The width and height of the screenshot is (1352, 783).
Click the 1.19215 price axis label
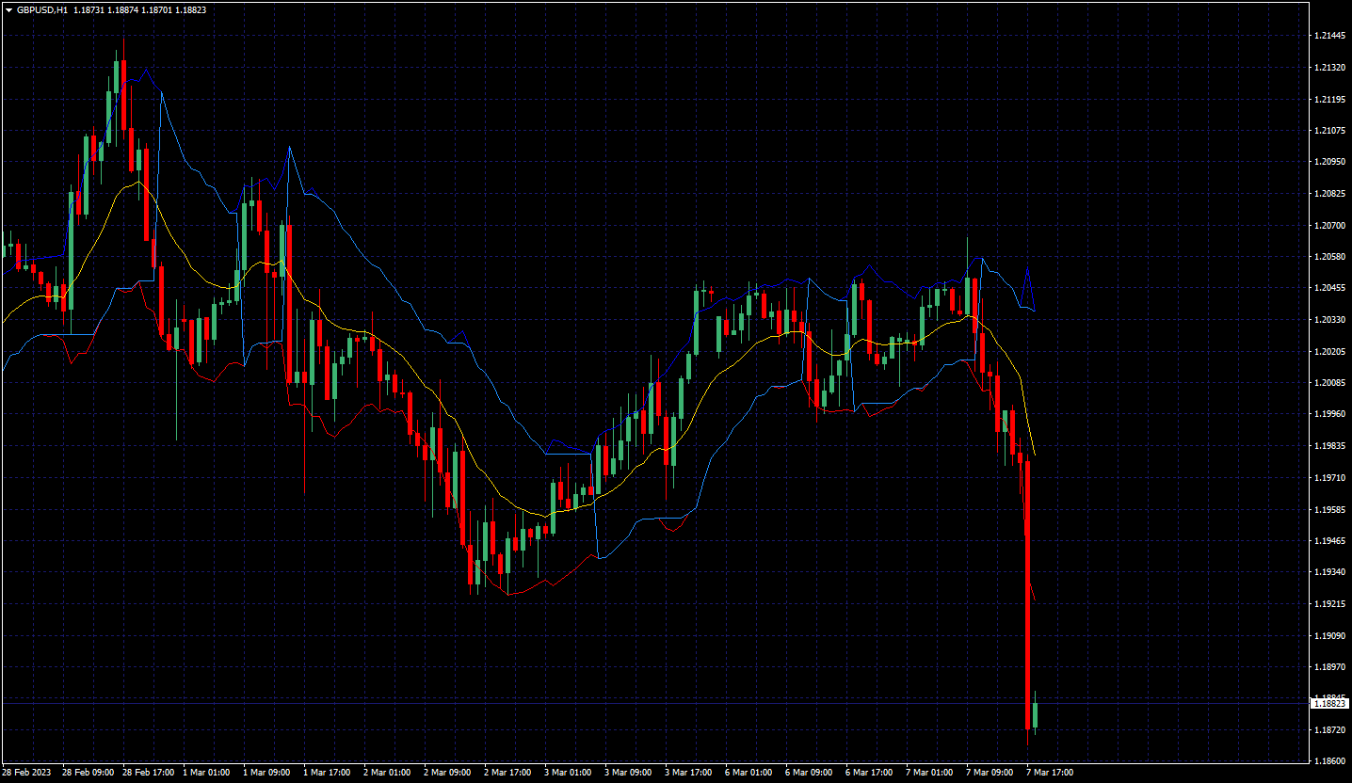[1329, 604]
